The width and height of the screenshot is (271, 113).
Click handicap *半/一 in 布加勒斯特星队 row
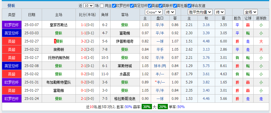(160, 83)
